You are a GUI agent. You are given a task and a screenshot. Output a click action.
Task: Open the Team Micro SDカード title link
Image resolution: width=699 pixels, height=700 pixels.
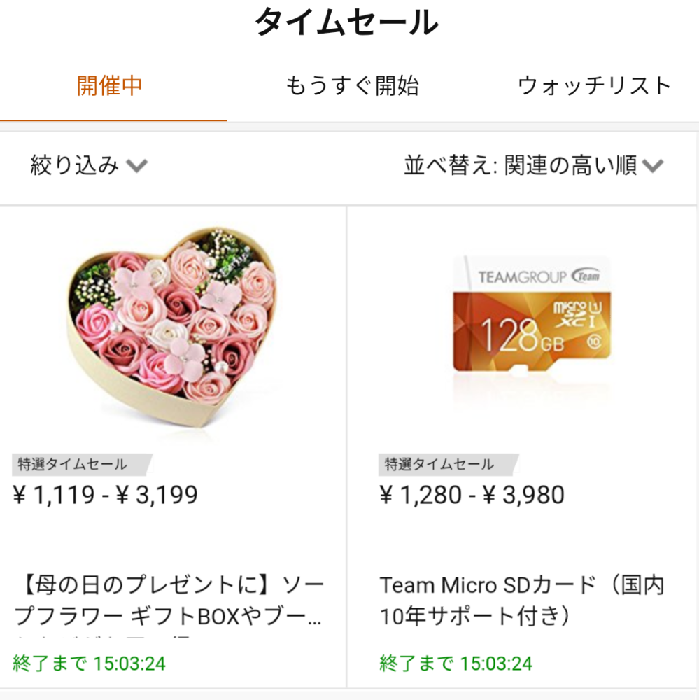[522, 601]
